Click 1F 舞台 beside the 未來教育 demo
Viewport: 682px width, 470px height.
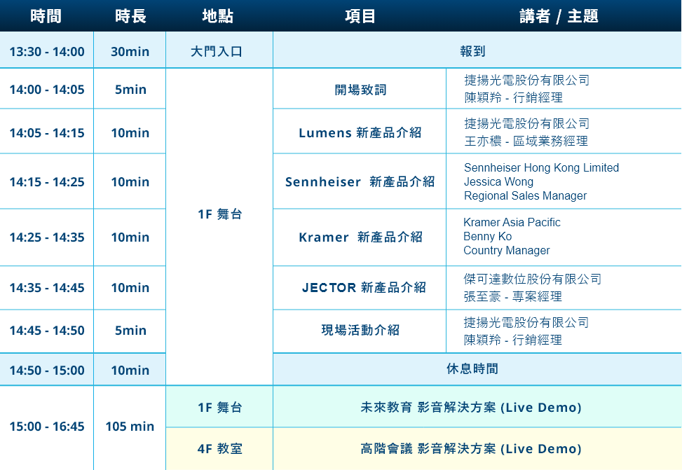pos(219,408)
